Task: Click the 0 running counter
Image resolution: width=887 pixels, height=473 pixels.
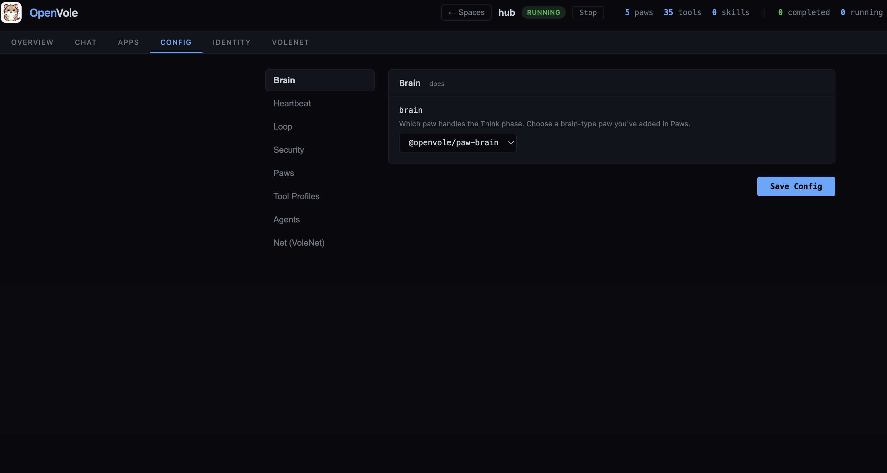Action: [861, 12]
